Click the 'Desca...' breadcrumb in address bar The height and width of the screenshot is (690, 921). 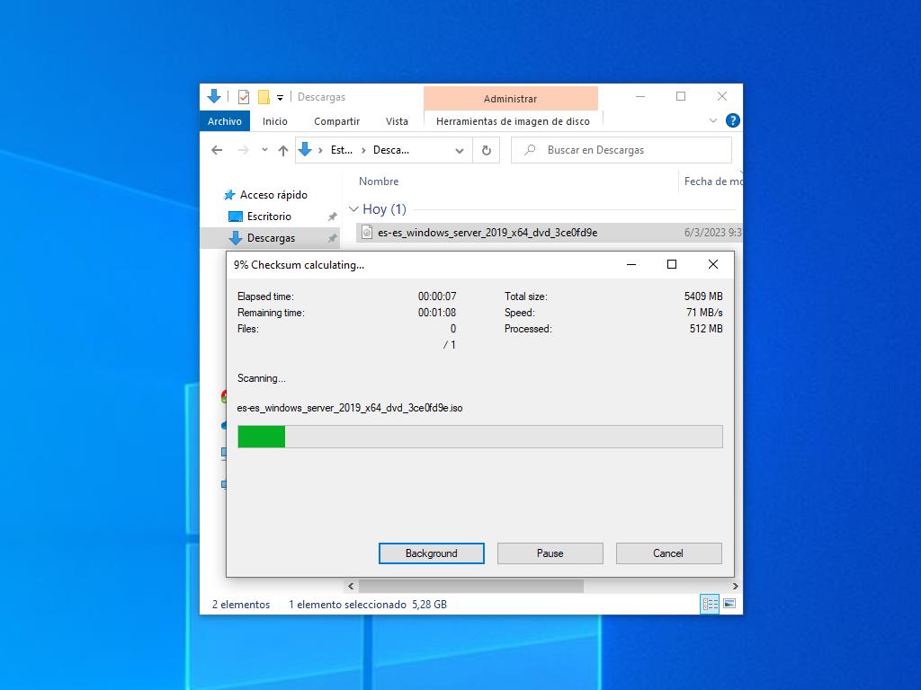(x=391, y=150)
